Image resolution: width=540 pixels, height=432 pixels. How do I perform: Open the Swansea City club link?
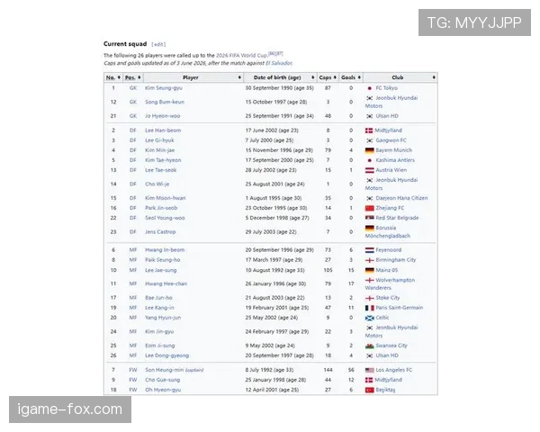coord(391,346)
